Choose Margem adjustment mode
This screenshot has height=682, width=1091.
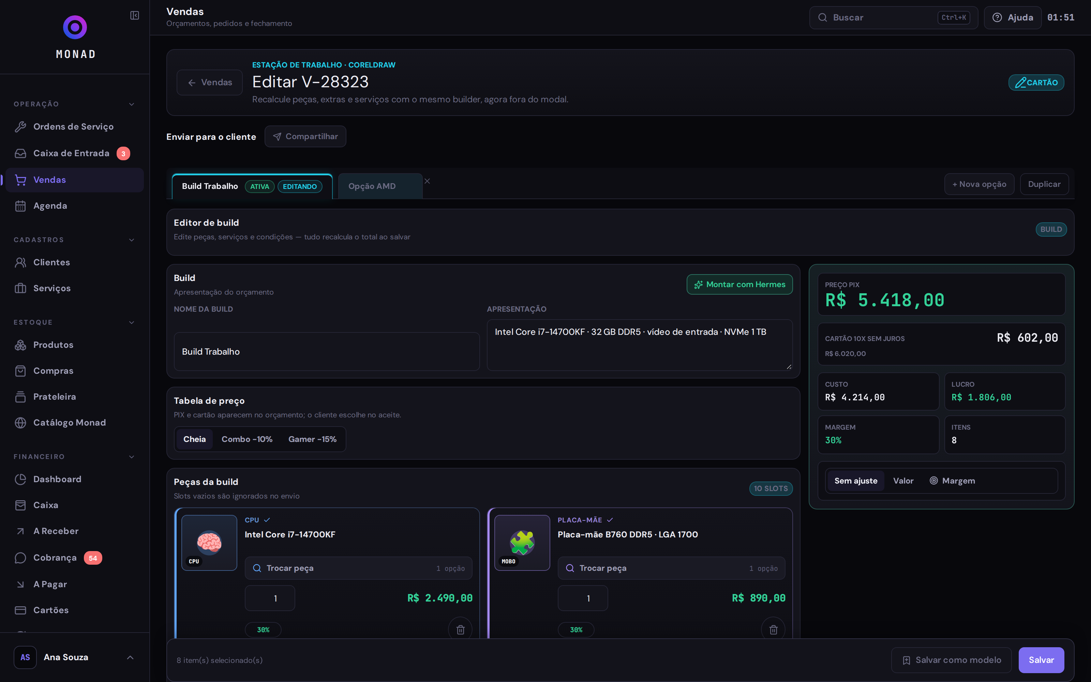pos(952,481)
